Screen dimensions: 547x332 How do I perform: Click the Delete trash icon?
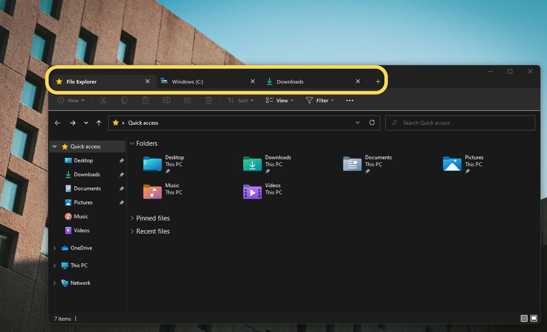(x=208, y=101)
